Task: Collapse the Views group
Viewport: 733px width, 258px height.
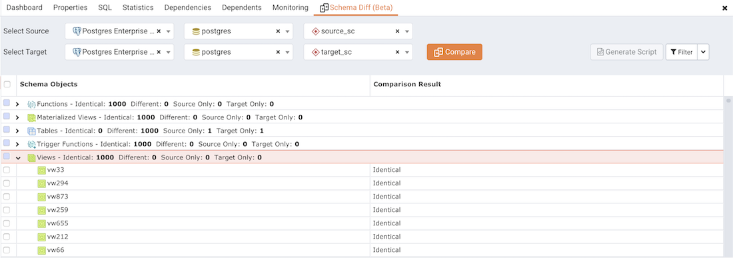Action: (18, 158)
